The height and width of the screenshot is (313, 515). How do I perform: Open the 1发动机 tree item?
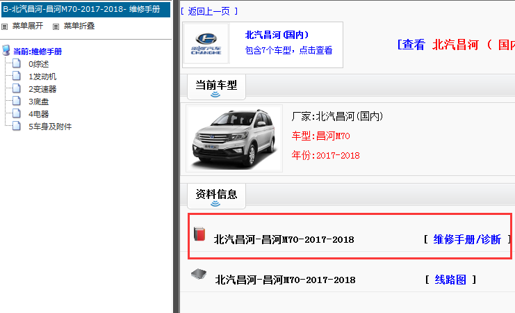(x=42, y=77)
